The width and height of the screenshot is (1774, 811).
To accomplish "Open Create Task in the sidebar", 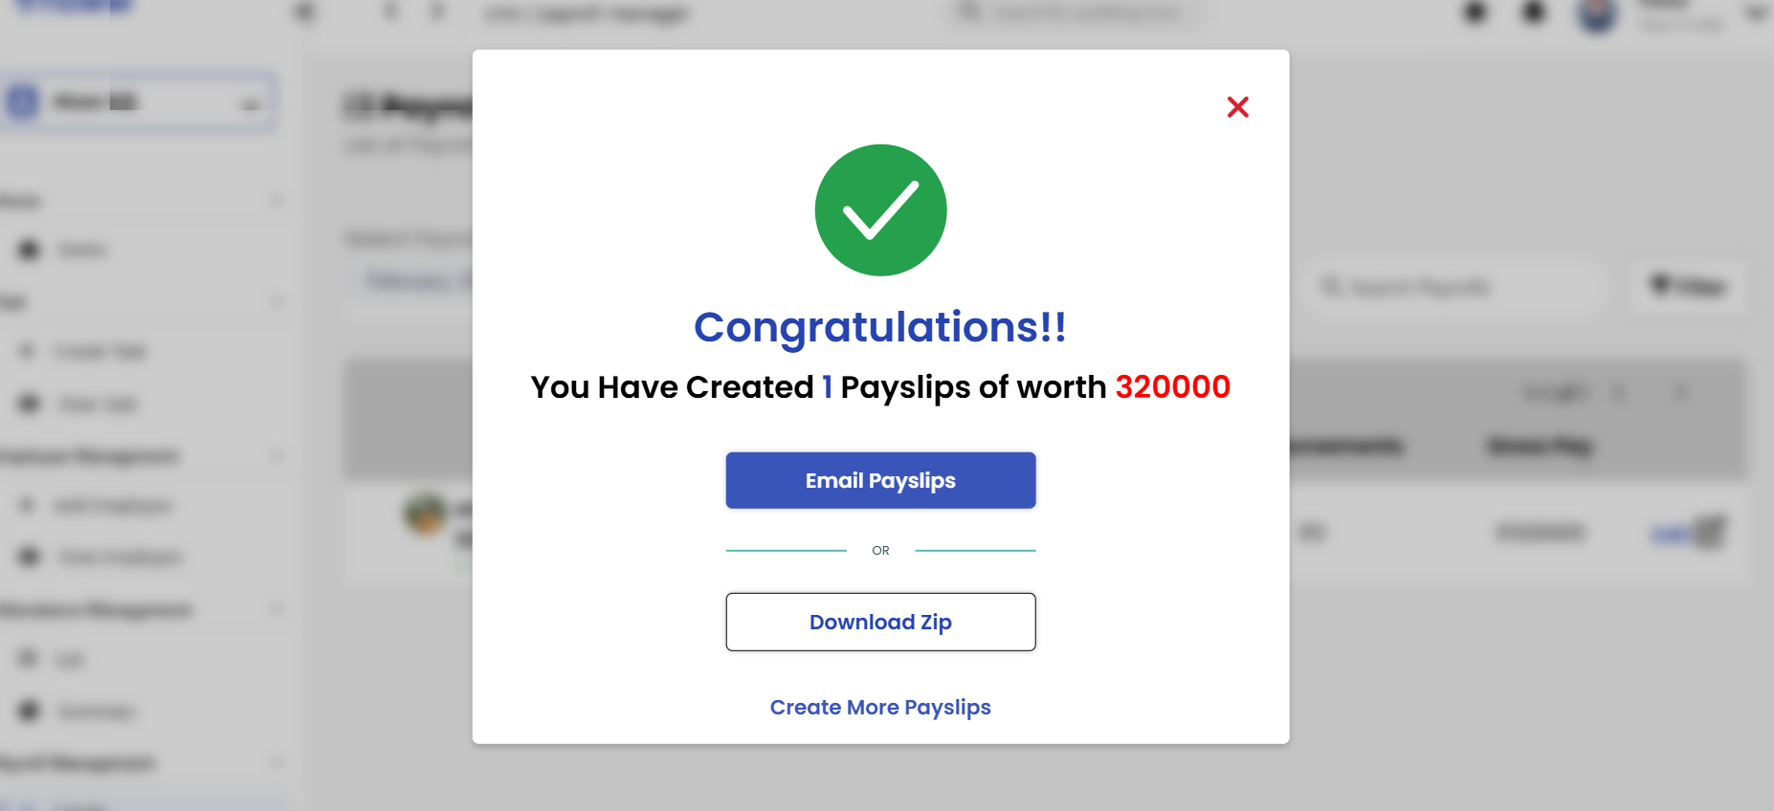I will tap(100, 351).
